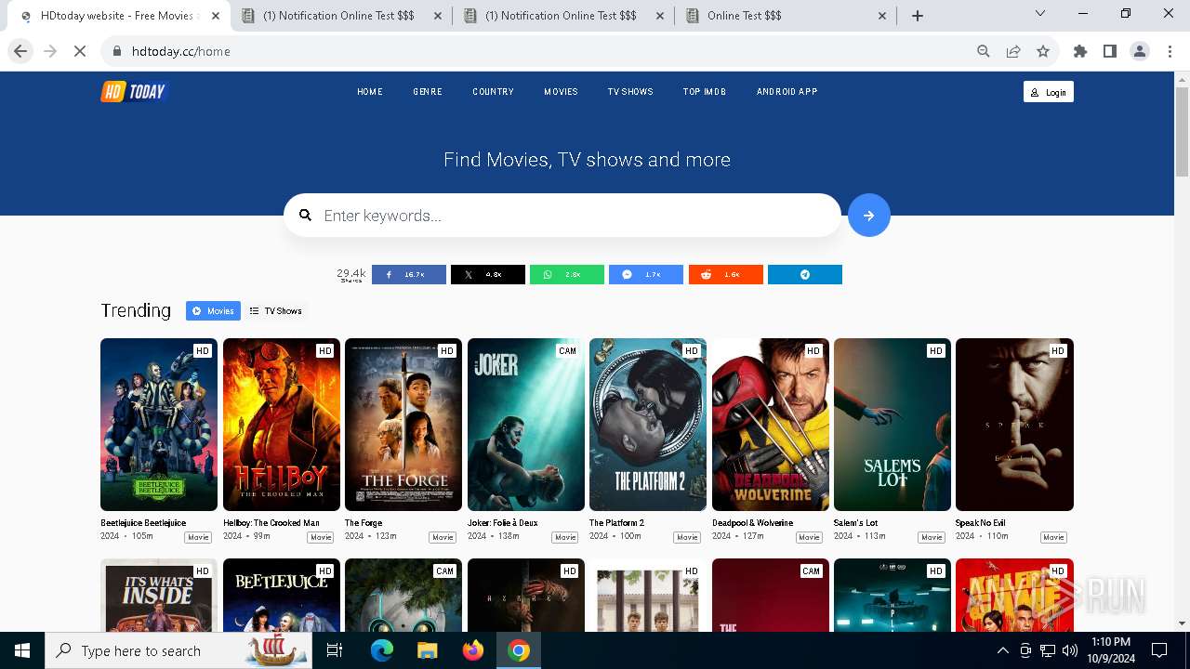Click the Login button
The height and width of the screenshot is (669, 1190).
pyautogui.click(x=1049, y=92)
